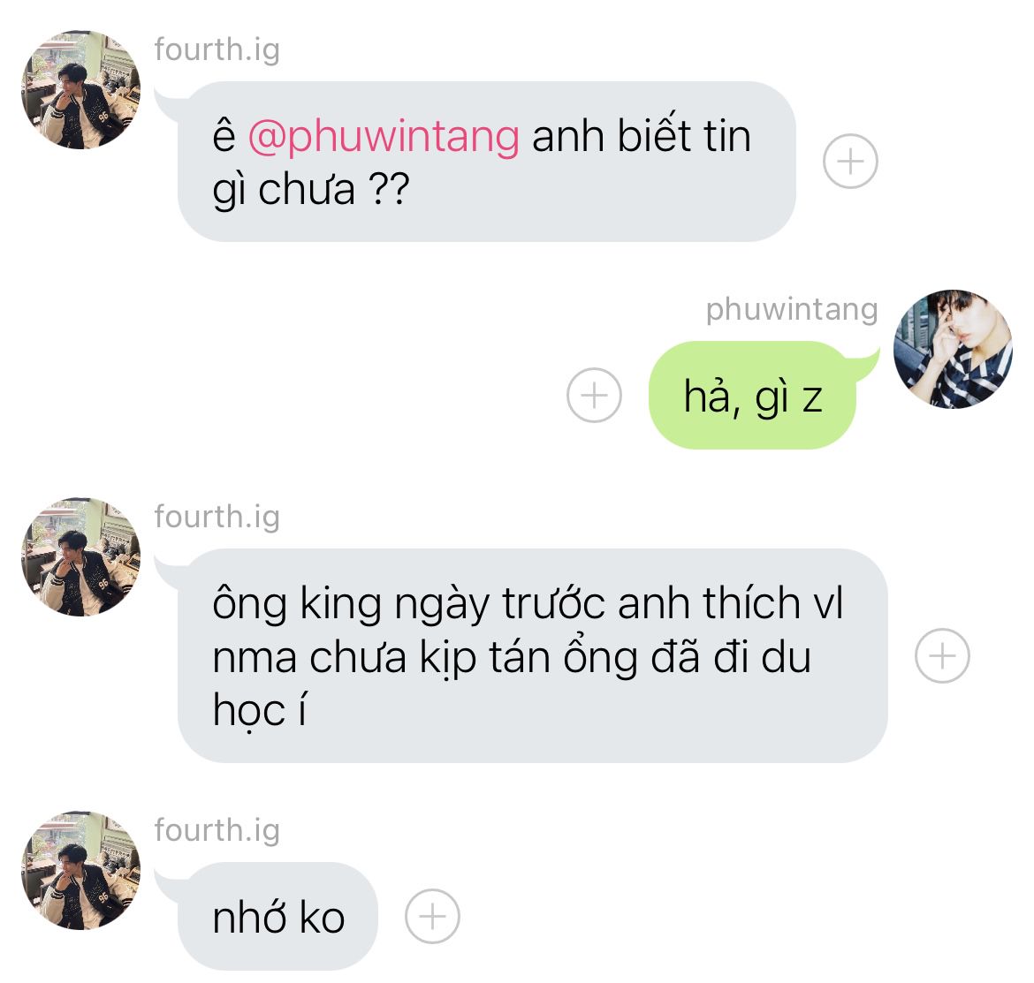This screenshot has height=983, width=1034.
Task: Tap the plus icon beside "anh biết tin gì chưa" message
Action: coord(850,162)
